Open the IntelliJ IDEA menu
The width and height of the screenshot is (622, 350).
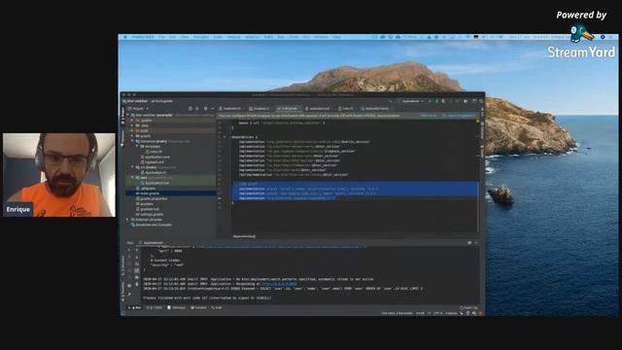pyautogui.click(x=143, y=37)
